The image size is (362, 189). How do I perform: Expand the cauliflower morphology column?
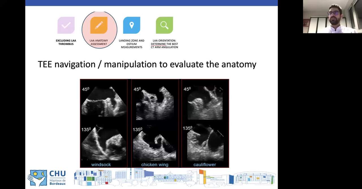(x=205, y=123)
